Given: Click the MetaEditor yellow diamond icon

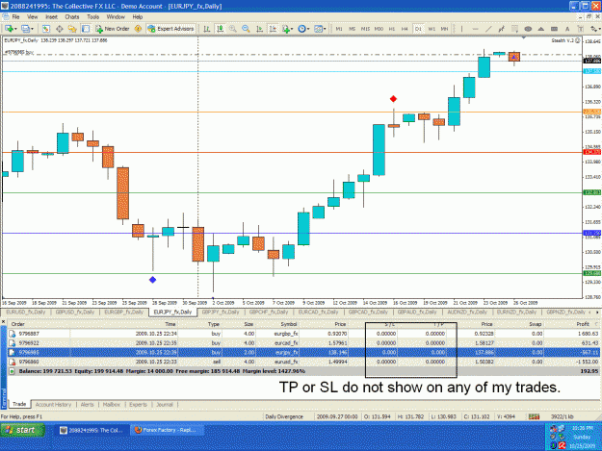Looking at the screenshot, I should coord(138,29).
